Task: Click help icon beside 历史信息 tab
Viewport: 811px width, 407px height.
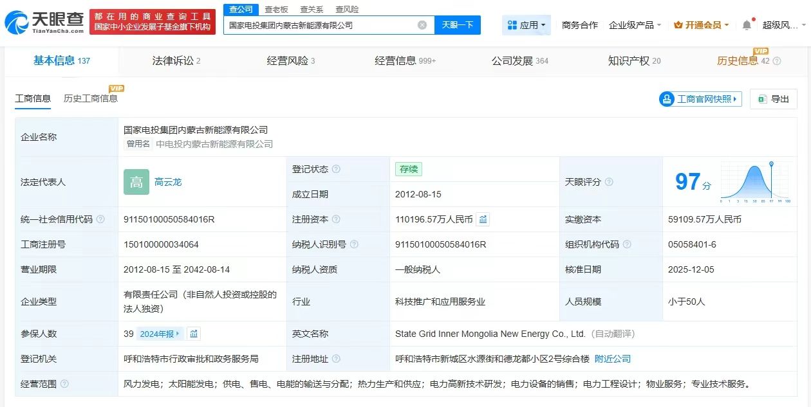Action: [x=776, y=61]
